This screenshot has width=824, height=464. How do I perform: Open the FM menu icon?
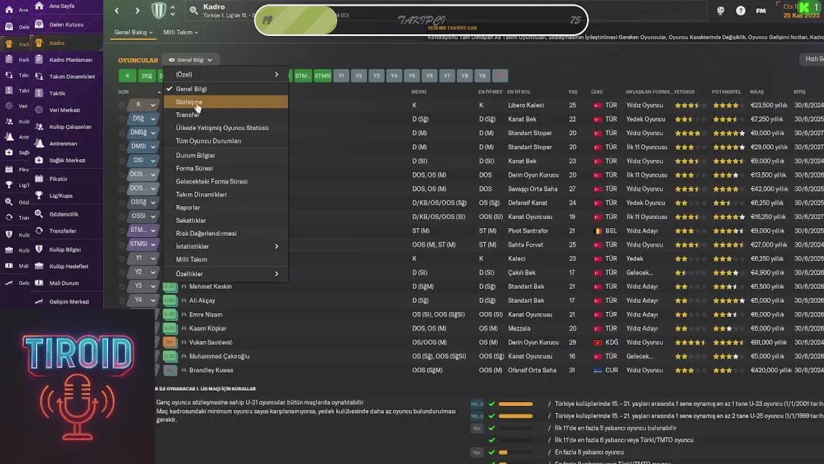coord(761,10)
